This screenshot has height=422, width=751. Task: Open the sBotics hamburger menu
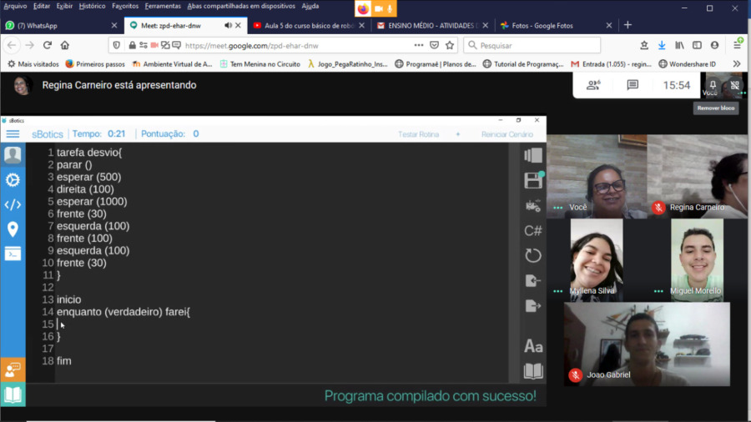point(13,133)
